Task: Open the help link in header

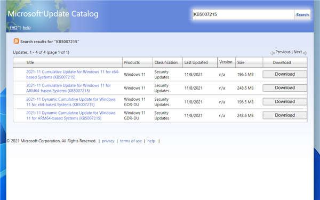Action: click(x=27, y=28)
